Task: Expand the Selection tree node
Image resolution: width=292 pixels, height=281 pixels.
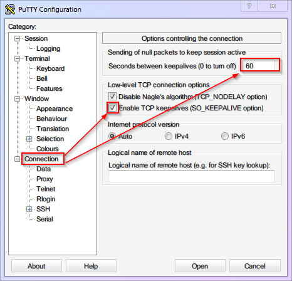Action: [x=29, y=139]
